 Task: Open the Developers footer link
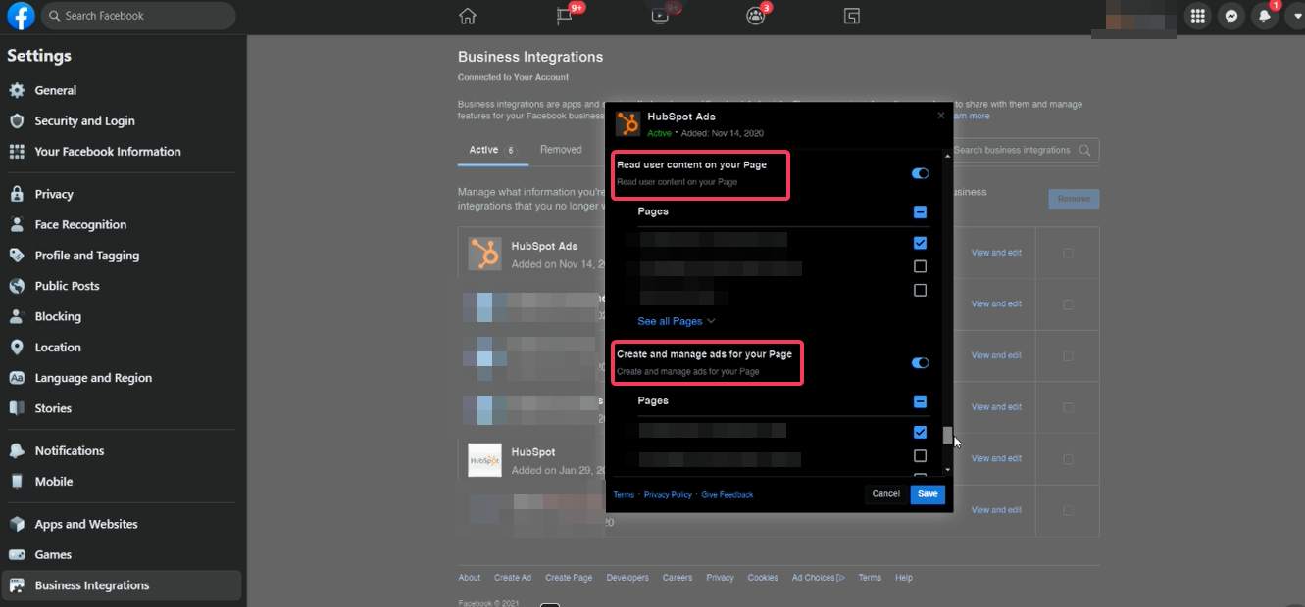[x=627, y=578]
